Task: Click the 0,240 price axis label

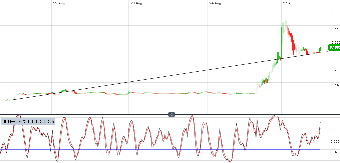Action: (335, 14)
